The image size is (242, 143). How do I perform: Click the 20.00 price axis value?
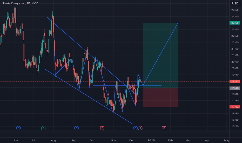235,68
